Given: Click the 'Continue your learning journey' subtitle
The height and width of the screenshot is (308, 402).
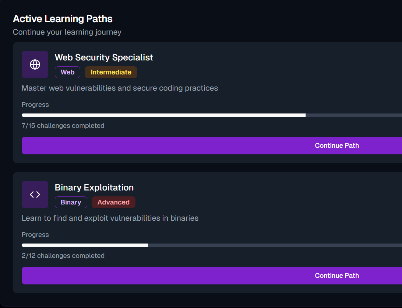Looking at the screenshot, I should [67, 32].
